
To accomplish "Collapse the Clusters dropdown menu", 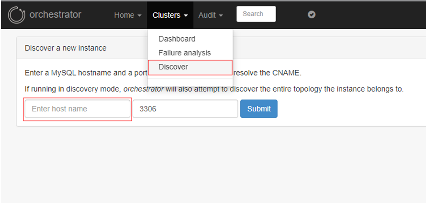I will click(170, 15).
